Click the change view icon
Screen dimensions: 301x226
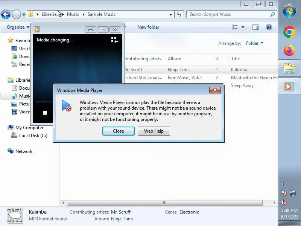click(234, 27)
